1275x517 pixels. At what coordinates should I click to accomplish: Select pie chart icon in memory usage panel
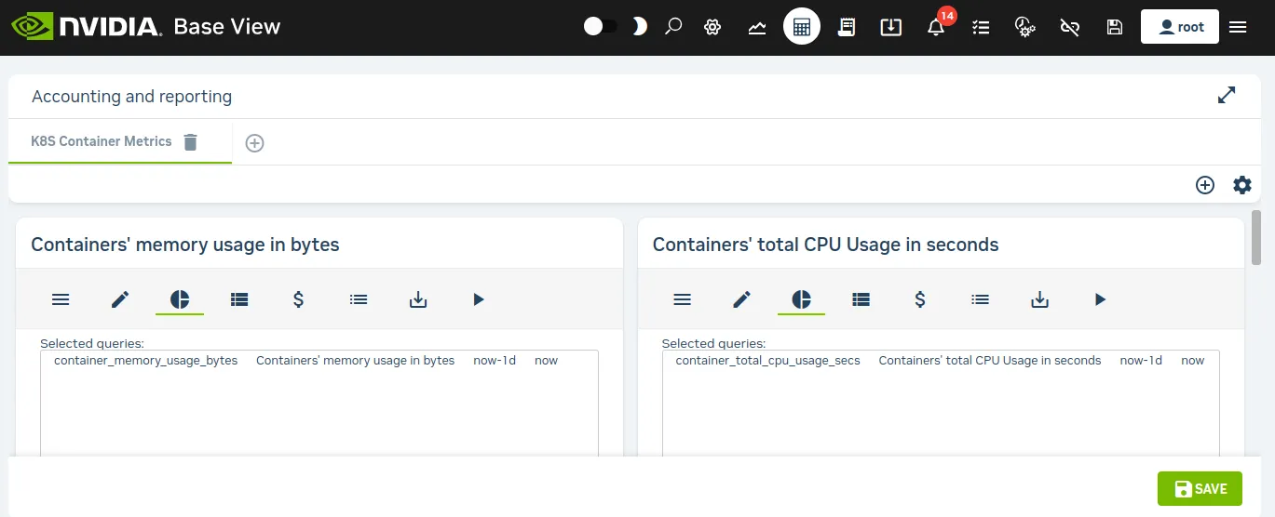(x=180, y=299)
